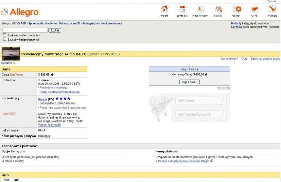Click 'Zadaj pytanie Sprzedającemu' link
Image resolution: width=281 pixels, height=182 pixels.
[x=58, y=103]
